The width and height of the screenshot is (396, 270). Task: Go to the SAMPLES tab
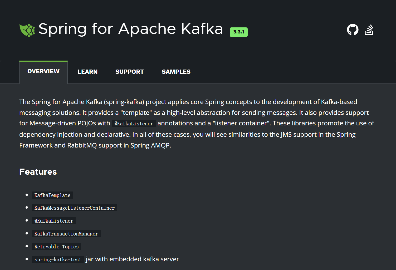coord(176,72)
